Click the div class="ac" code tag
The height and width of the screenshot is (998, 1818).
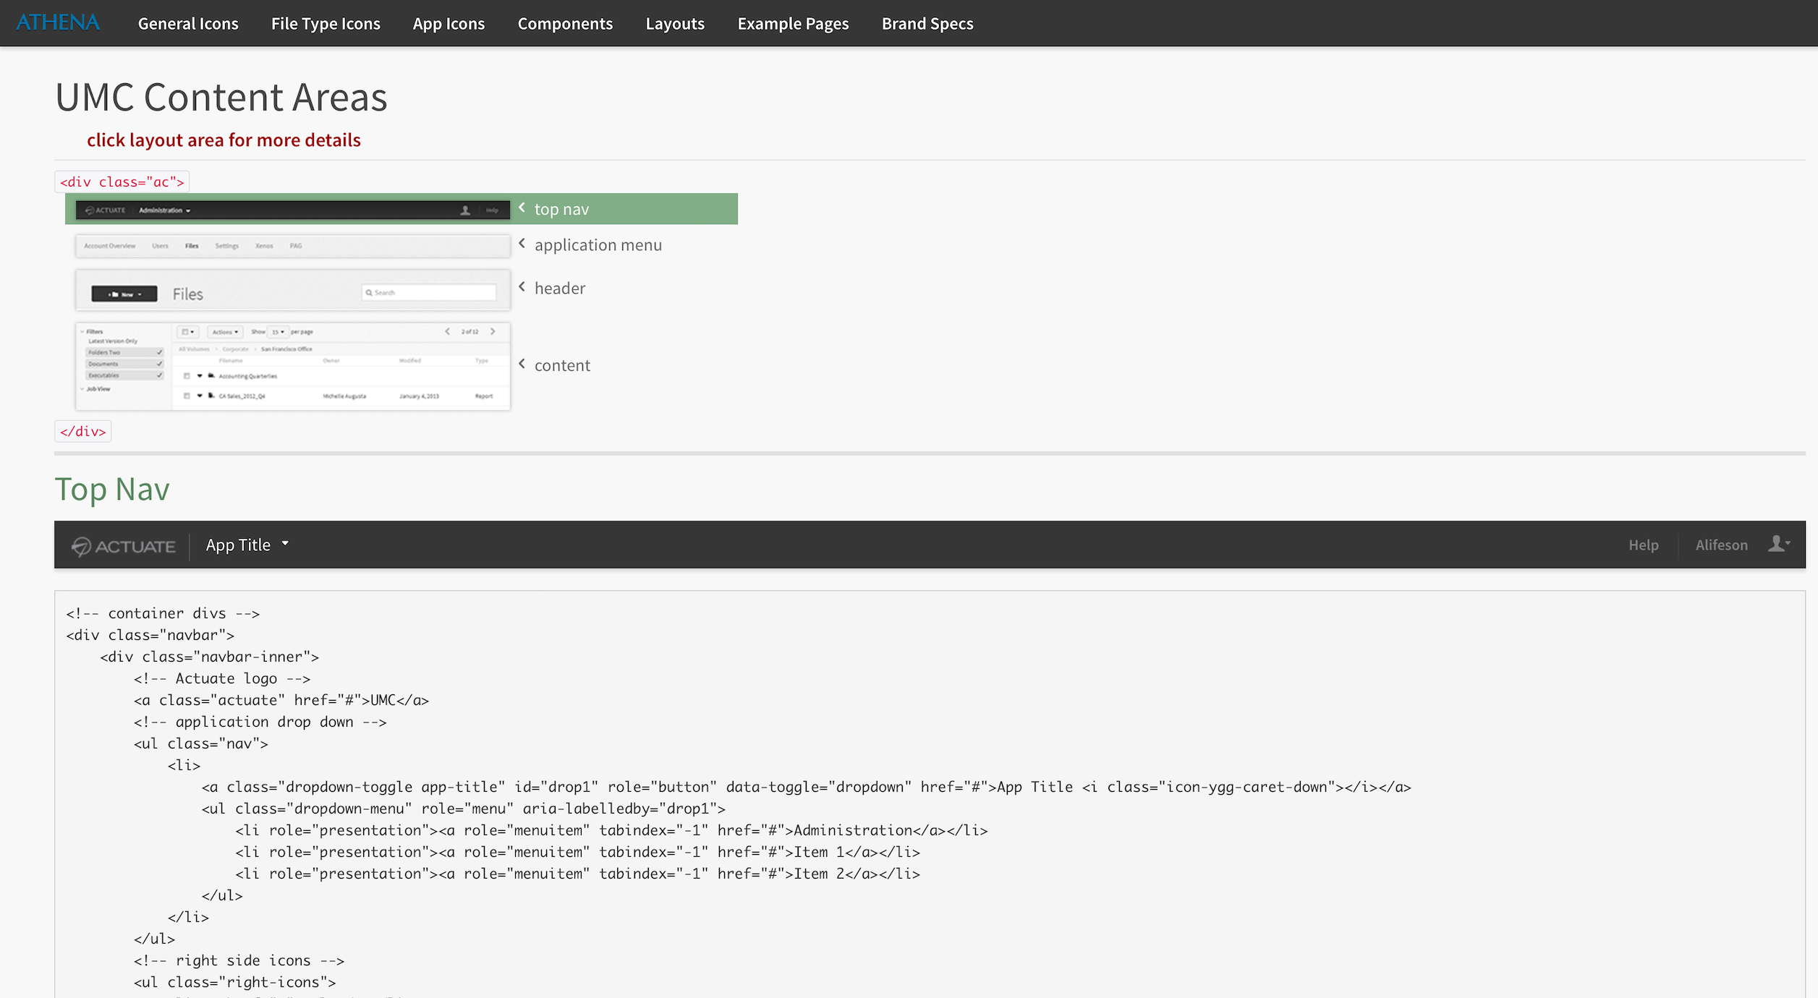point(122,182)
